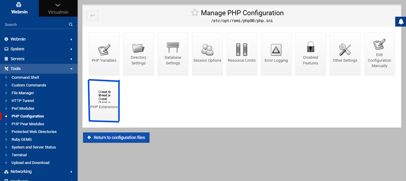
Task: Open Resource Limits icon
Action: tap(242, 50)
